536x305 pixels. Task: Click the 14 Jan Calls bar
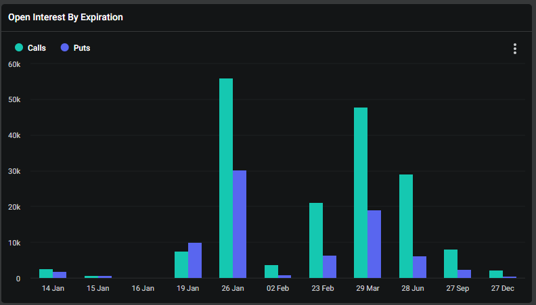tap(46, 274)
